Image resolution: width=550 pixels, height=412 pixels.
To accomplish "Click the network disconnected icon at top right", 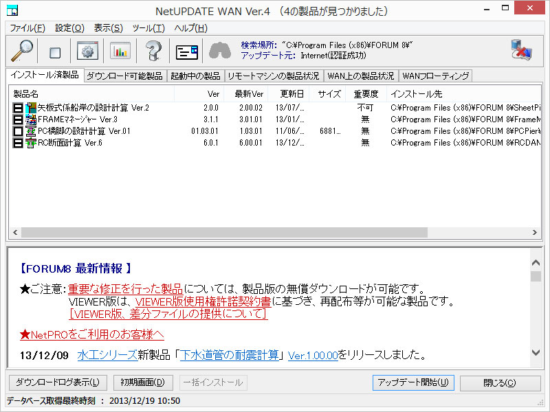I will click(x=521, y=50).
